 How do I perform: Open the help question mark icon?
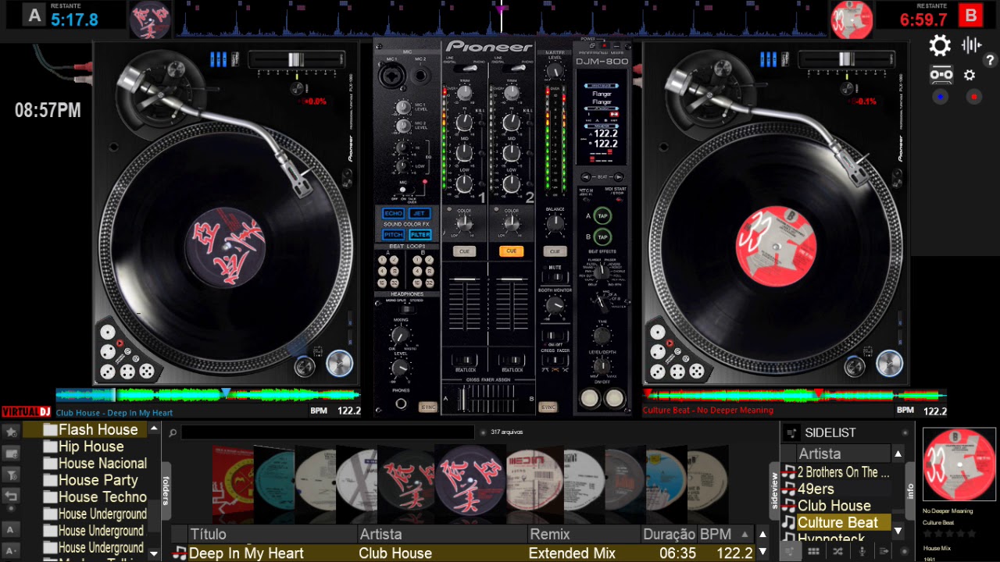990,60
